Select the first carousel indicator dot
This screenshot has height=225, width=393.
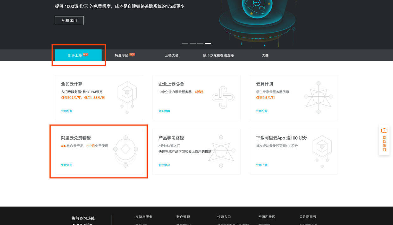(x=185, y=43)
